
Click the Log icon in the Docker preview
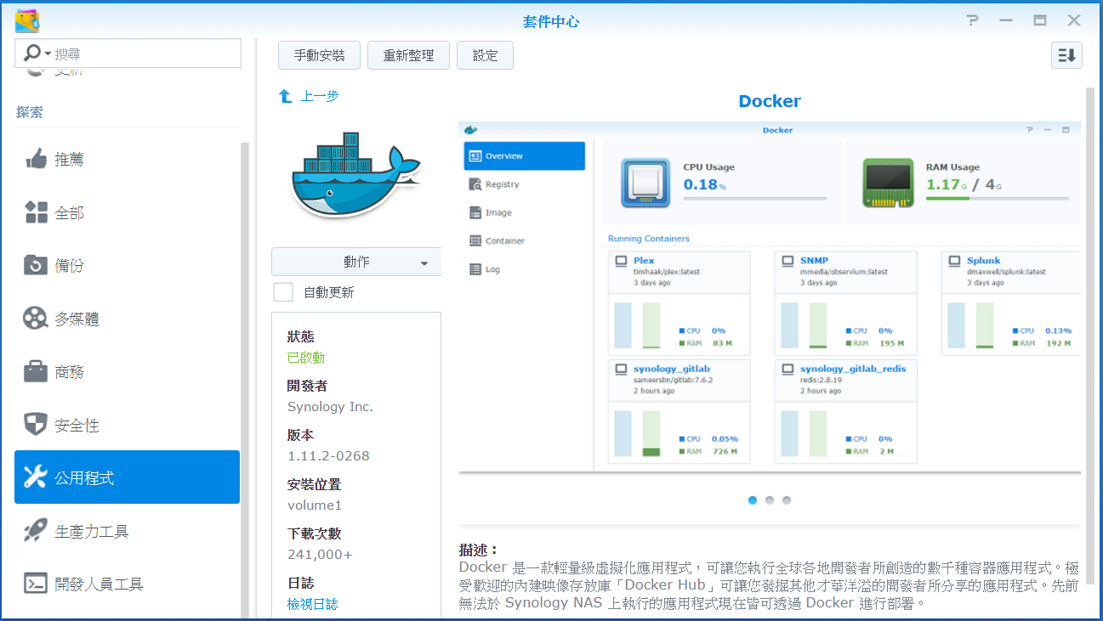[475, 269]
